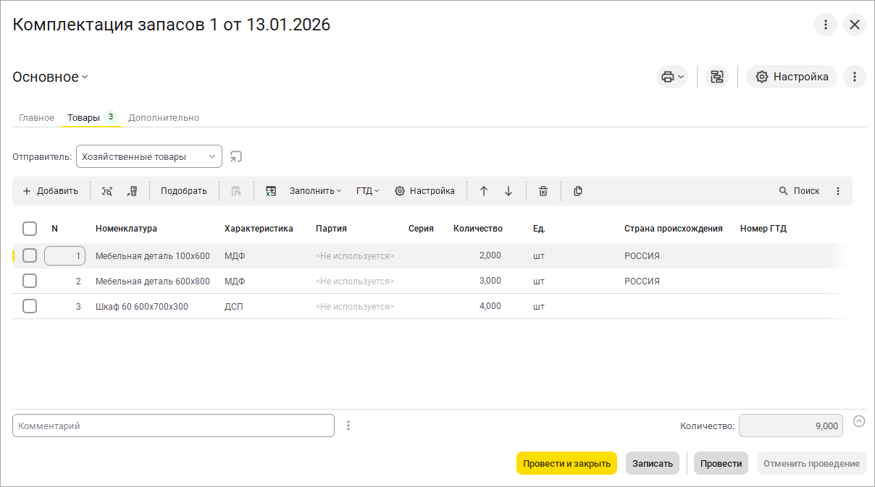Open the Отправитель combo box dropdown
875x487 pixels.
click(212, 156)
